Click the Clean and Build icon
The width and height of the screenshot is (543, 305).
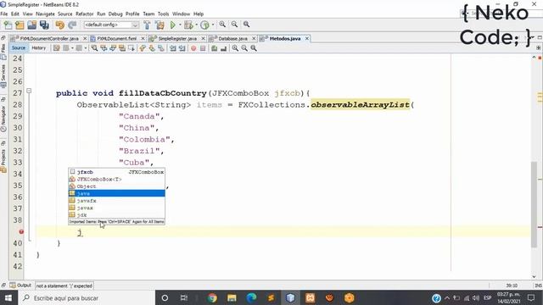coord(160,25)
